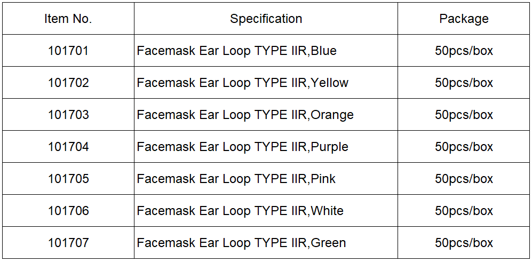Select item number 101707 cell
The image size is (532, 262).
pos(68,243)
